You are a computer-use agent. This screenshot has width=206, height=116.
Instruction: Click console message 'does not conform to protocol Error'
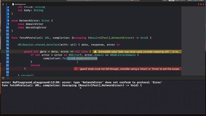coord(134,82)
